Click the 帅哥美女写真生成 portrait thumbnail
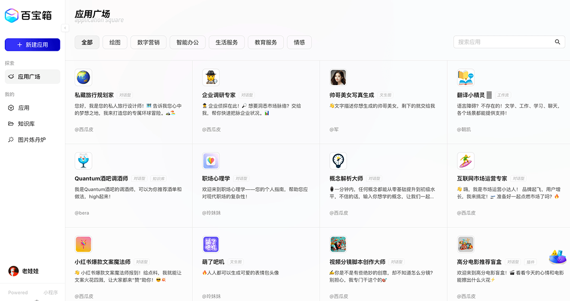The image size is (570, 301). click(x=338, y=77)
